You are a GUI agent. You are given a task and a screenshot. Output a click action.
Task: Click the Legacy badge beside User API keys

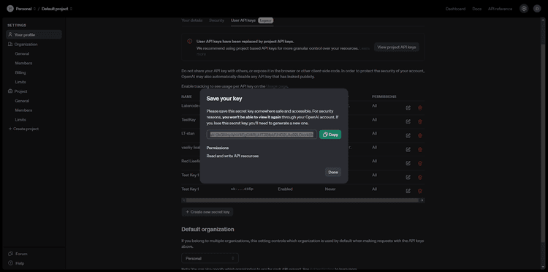click(x=266, y=20)
